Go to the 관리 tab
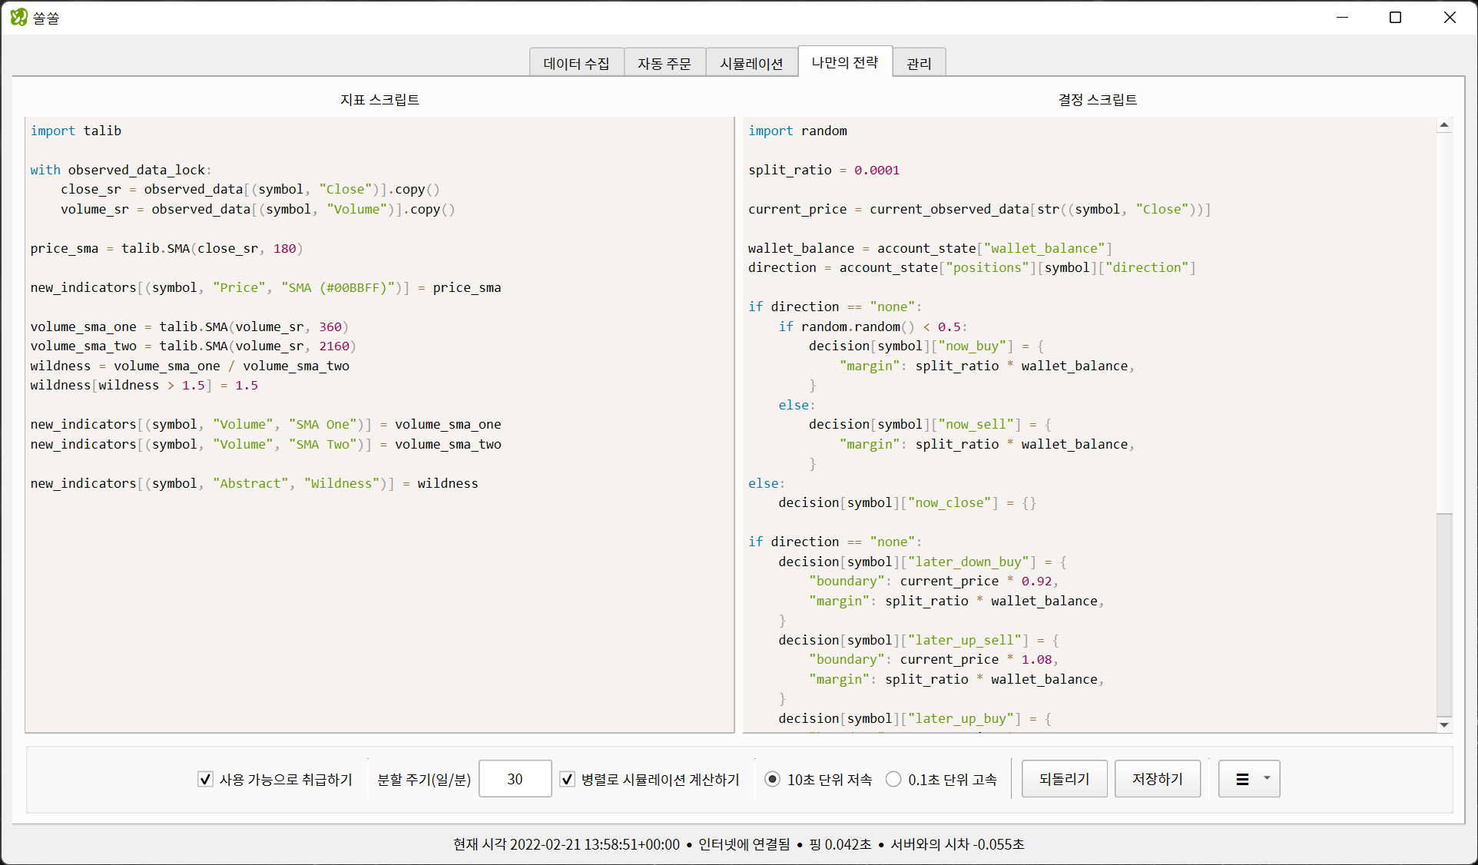 point(919,63)
